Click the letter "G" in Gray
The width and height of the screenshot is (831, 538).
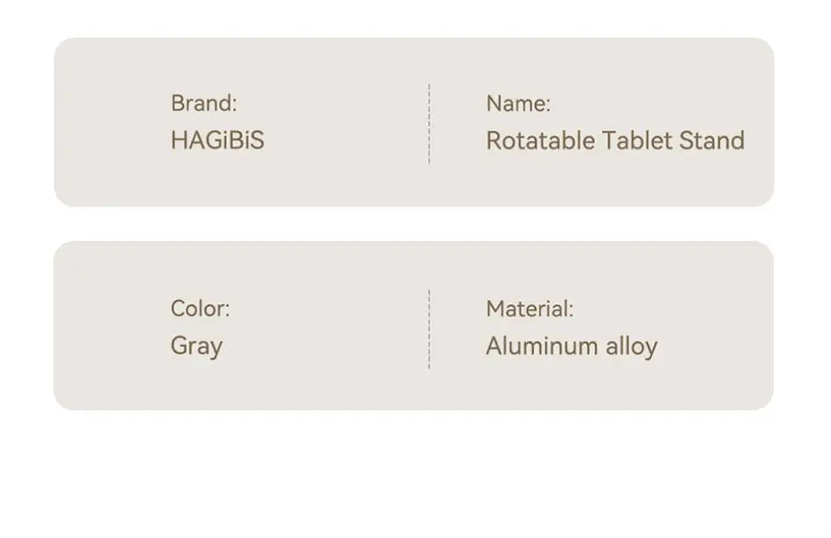coord(180,346)
